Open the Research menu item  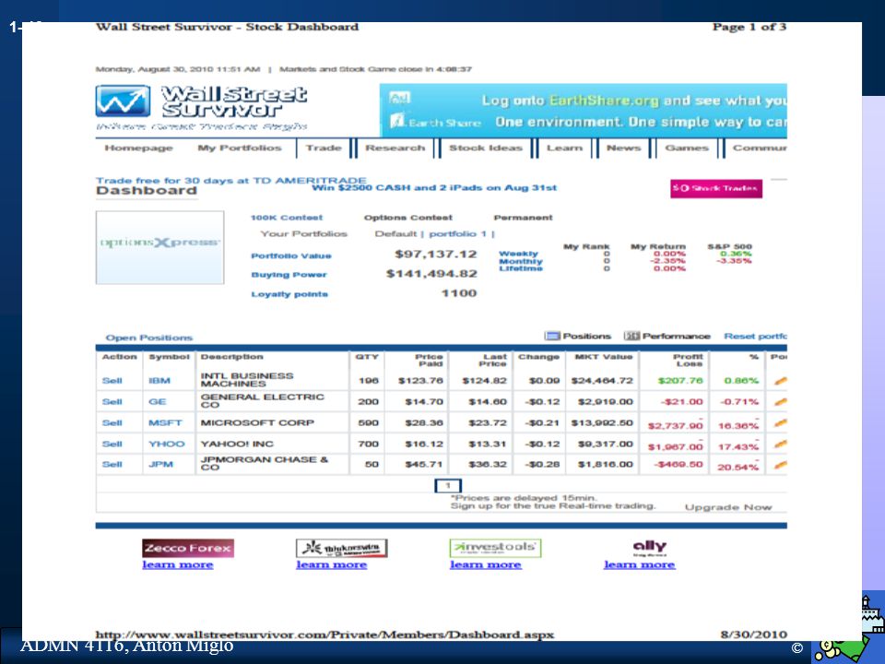pyautogui.click(x=395, y=148)
